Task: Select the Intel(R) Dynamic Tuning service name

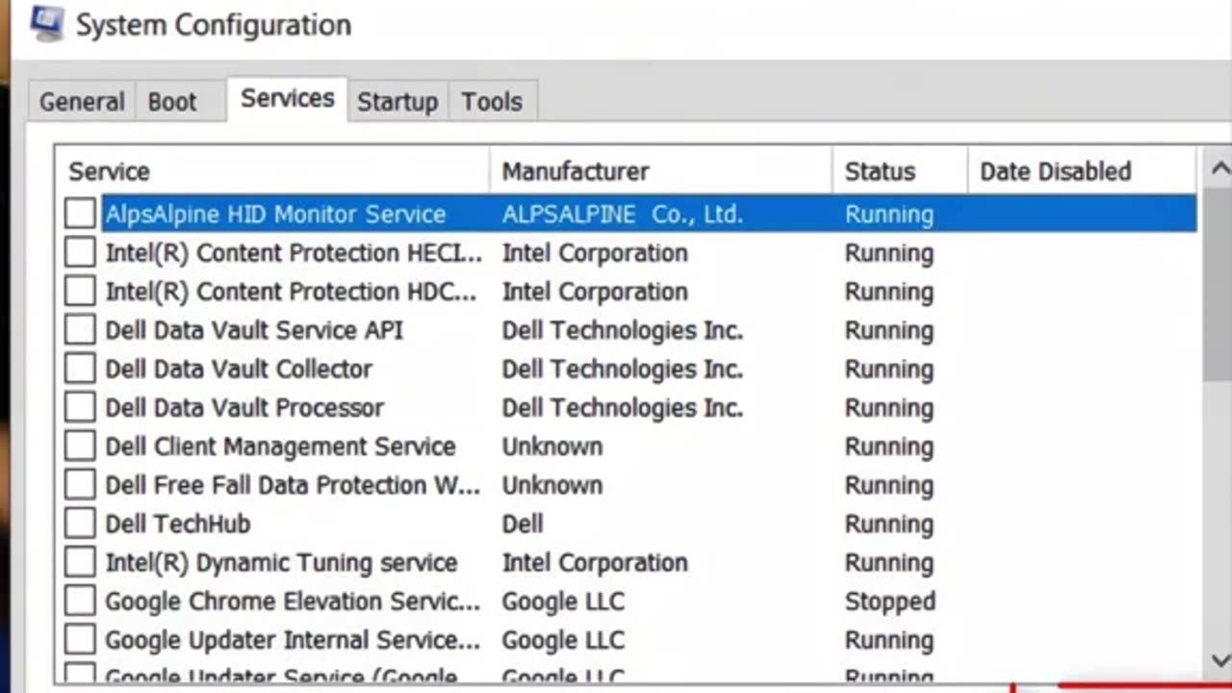Action: 281,562
